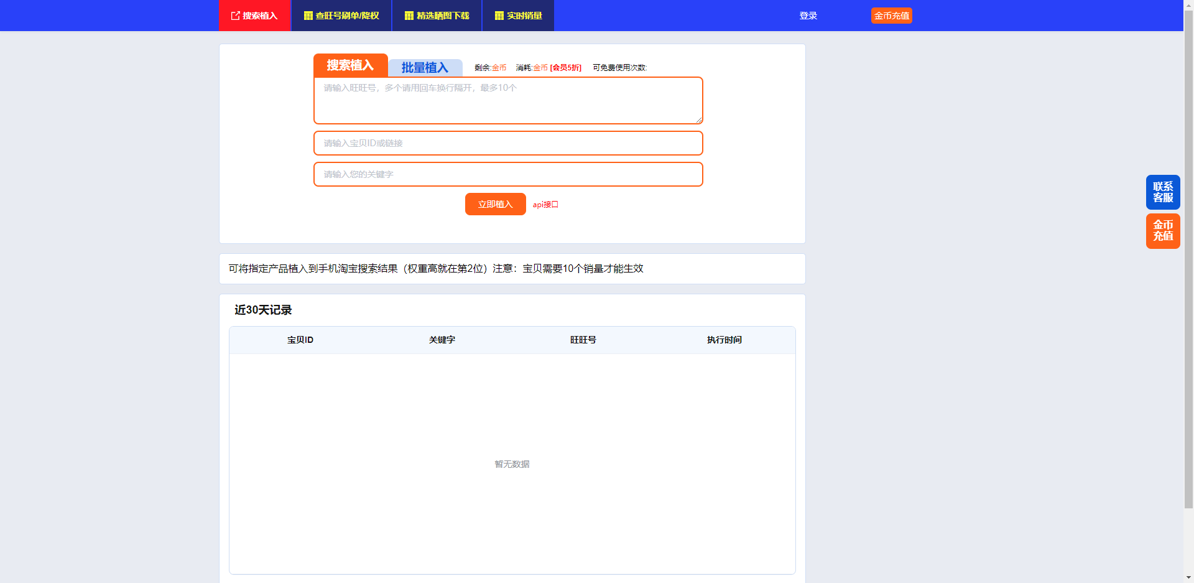
Task: Focus the 旺旺号 textarea input
Action: pyautogui.click(x=508, y=100)
